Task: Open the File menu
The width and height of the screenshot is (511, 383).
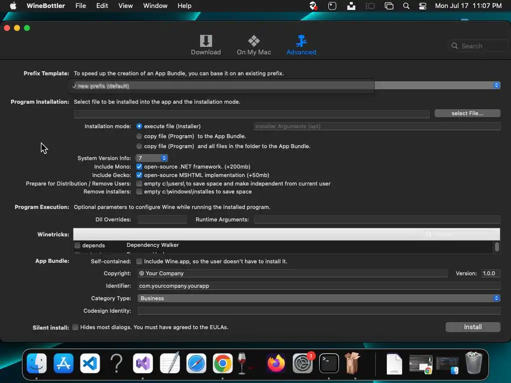Action: [80, 6]
